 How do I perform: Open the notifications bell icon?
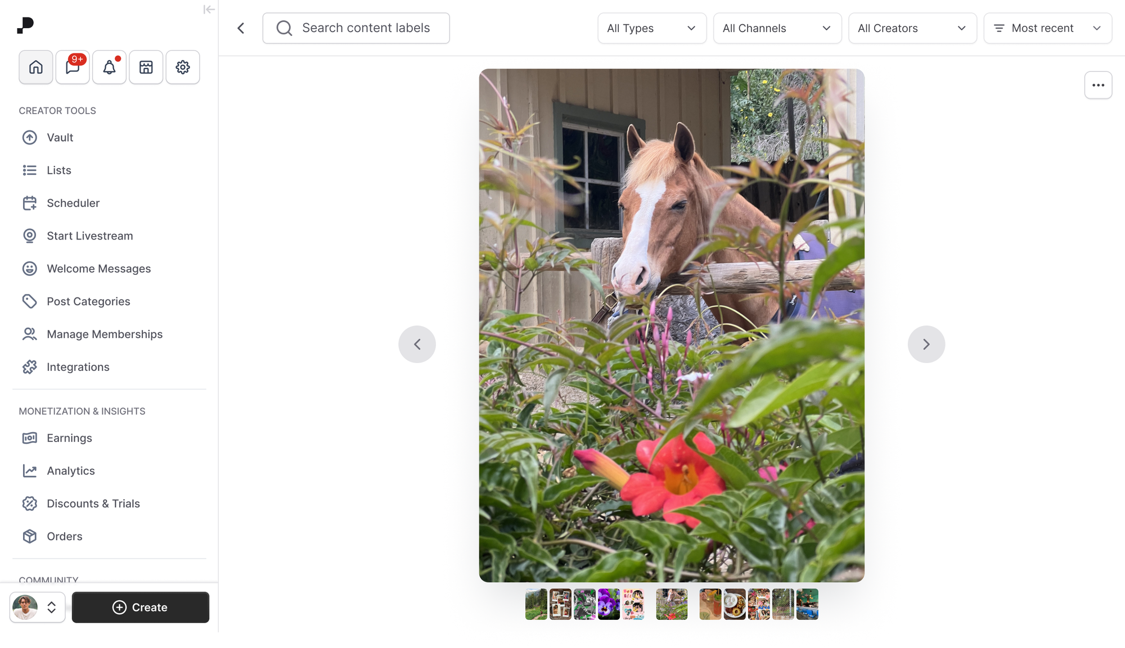coord(109,67)
